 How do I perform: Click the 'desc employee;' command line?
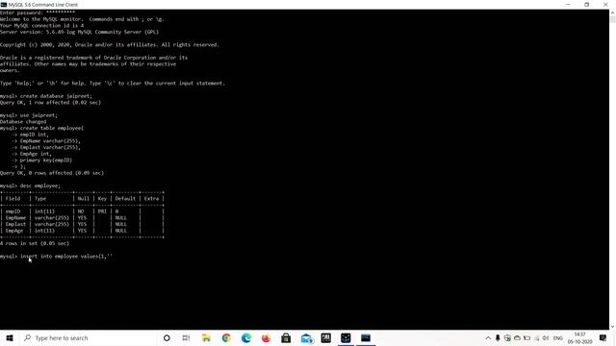click(x=30, y=185)
